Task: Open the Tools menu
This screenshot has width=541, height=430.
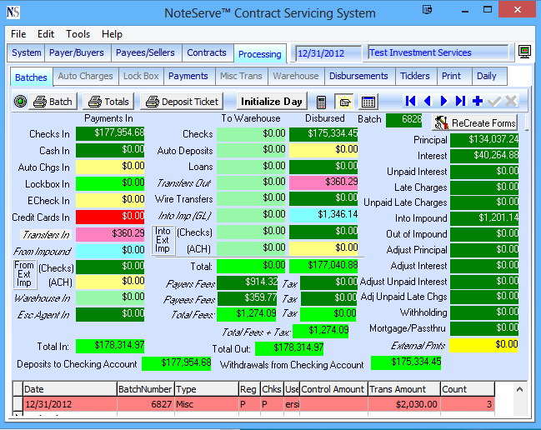Action: pyautogui.click(x=78, y=34)
